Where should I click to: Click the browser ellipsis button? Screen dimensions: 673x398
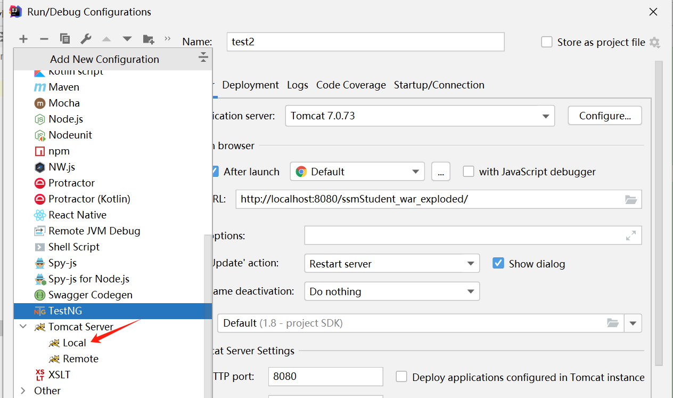(x=441, y=172)
